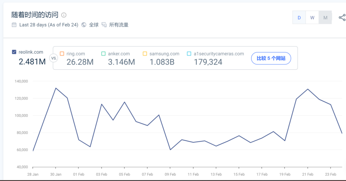Click the 01 Feb axis label
The image size is (346, 181).
(79, 174)
